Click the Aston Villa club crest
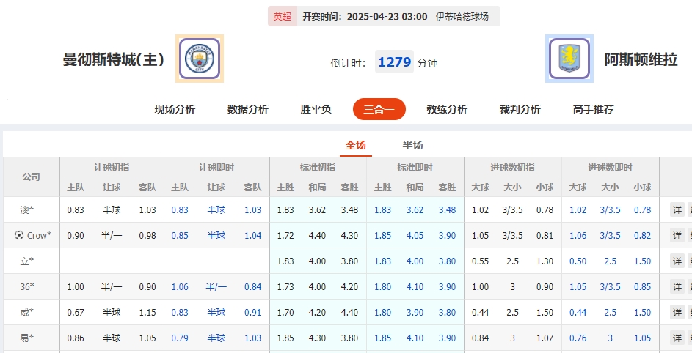This screenshot has width=692, height=353. [x=569, y=59]
